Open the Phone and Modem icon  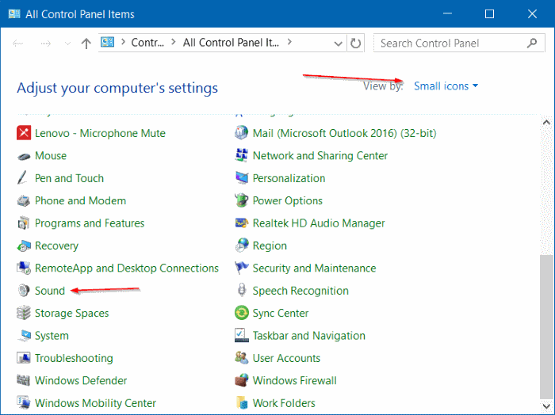(x=24, y=201)
